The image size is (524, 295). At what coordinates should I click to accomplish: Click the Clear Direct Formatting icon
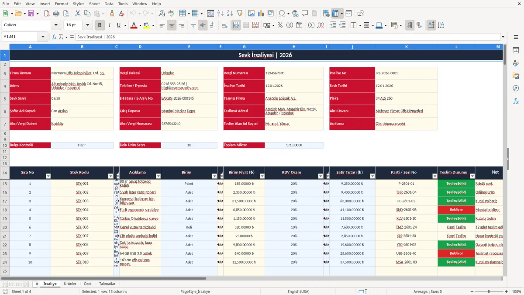[x=121, y=14]
